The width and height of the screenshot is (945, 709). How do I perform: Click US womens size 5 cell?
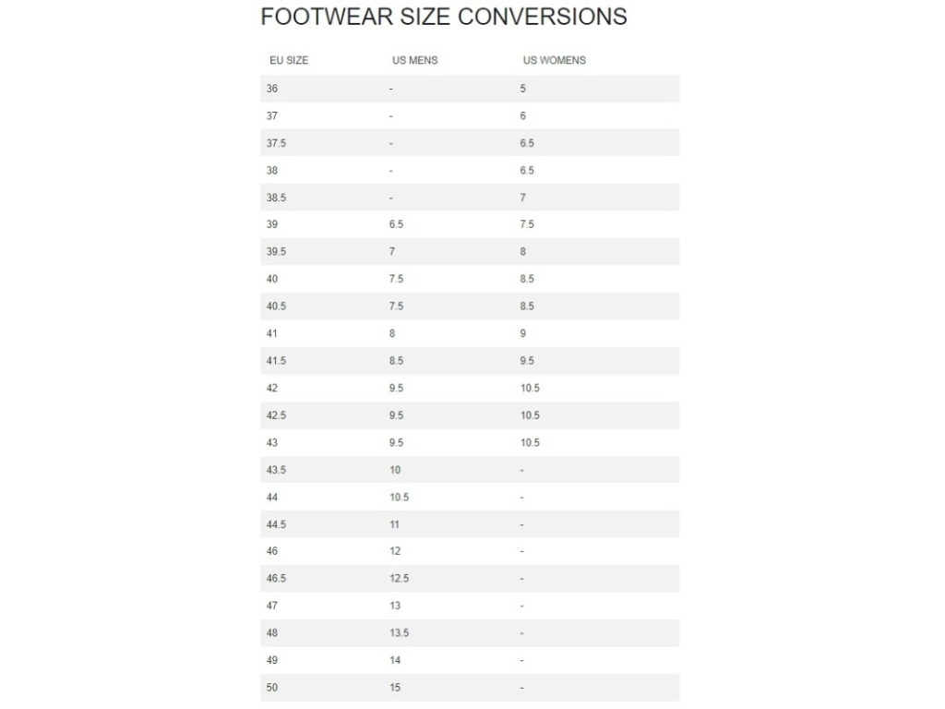pos(523,89)
